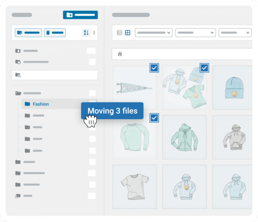This screenshot has width=258, height=222.
Task: Open the first filter dropdown
Action: 154,33
